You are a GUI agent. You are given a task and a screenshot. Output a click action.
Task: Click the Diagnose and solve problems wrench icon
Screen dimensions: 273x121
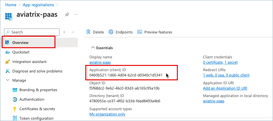(8, 71)
